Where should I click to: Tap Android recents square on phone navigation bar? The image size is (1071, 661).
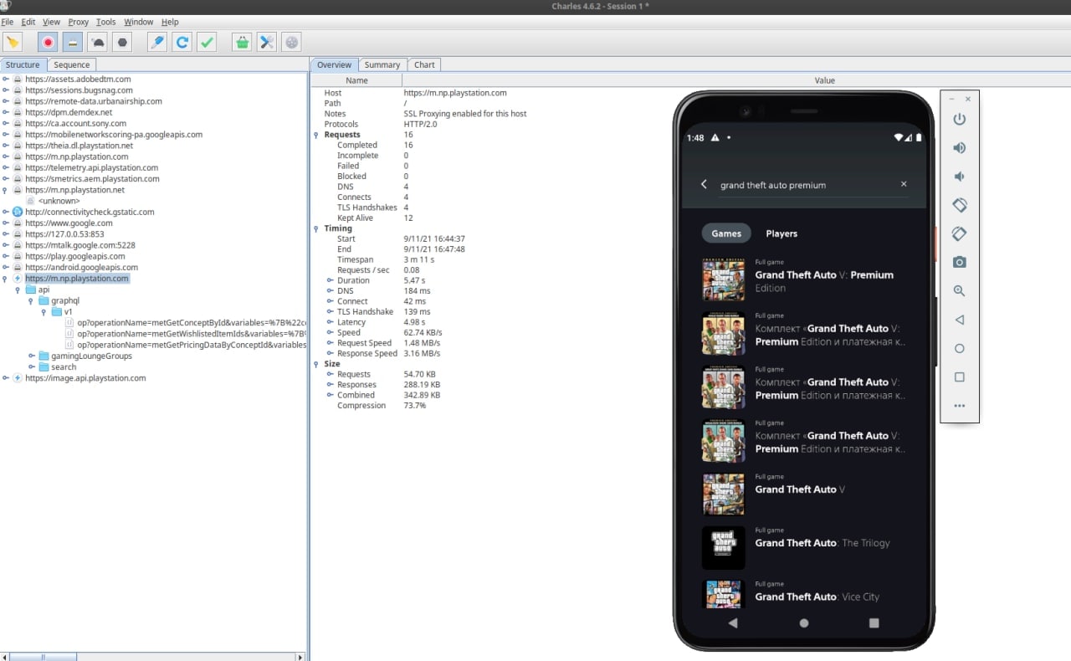874,623
